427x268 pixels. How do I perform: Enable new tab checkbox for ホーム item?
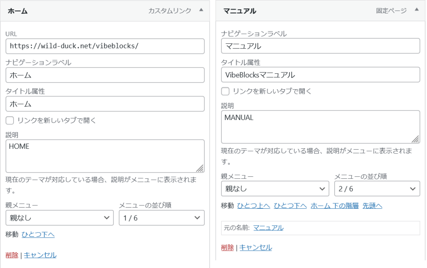click(10, 121)
